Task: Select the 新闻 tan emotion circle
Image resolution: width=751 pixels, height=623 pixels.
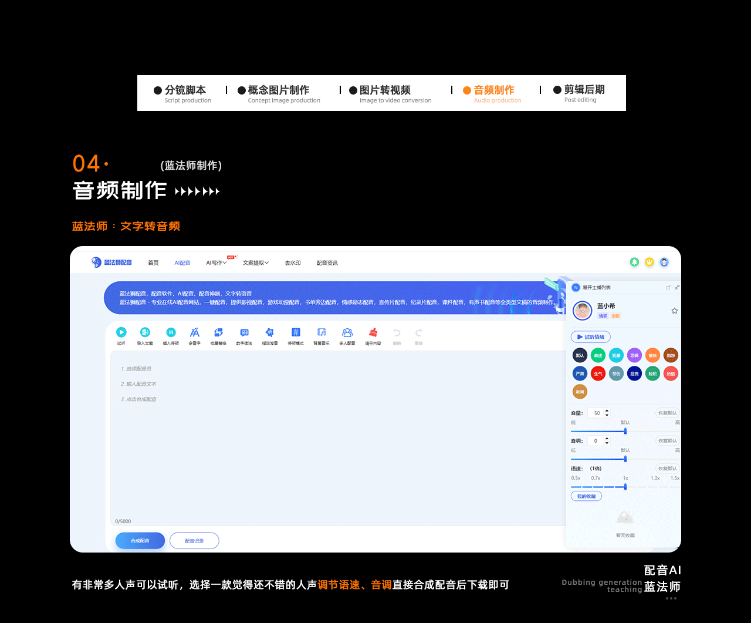Action: pyautogui.click(x=580, y=392)
